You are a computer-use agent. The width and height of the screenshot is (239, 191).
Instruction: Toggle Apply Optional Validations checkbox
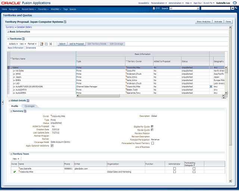tap(52, 146)
